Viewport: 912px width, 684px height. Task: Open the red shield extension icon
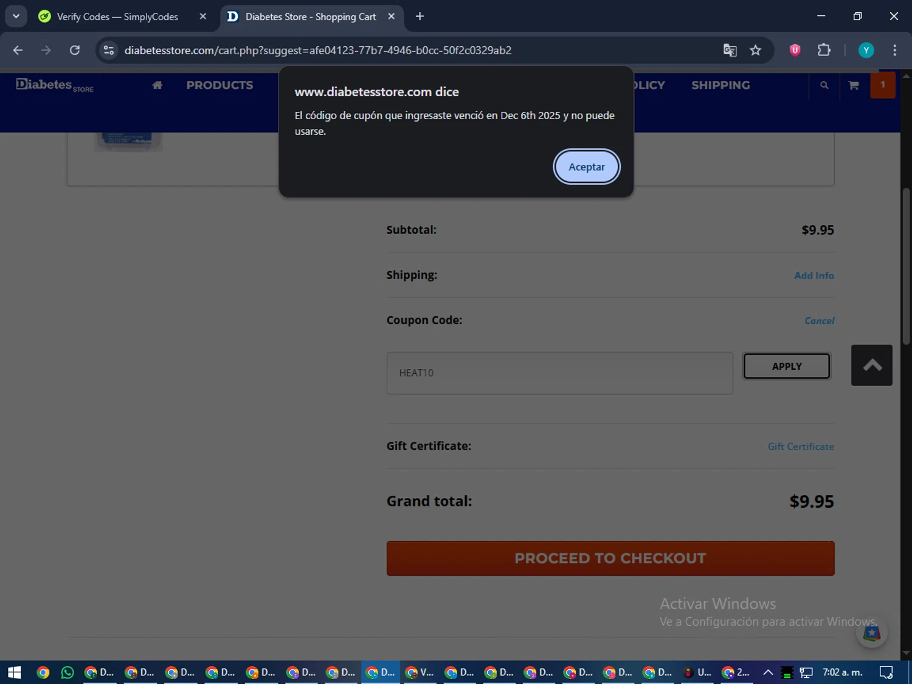[795, 50]
